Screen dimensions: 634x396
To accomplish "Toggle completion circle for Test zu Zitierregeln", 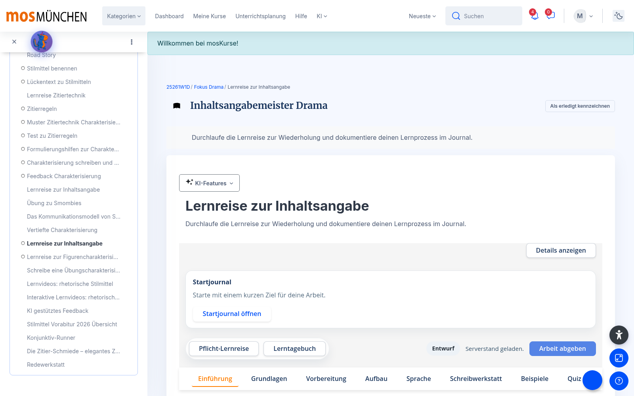I will pos(23,135).
